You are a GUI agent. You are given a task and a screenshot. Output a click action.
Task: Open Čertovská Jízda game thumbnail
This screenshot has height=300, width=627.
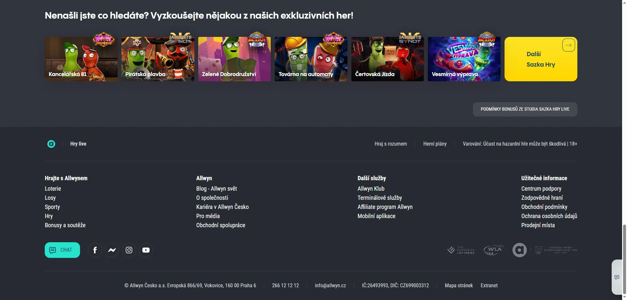coord(388,59)
